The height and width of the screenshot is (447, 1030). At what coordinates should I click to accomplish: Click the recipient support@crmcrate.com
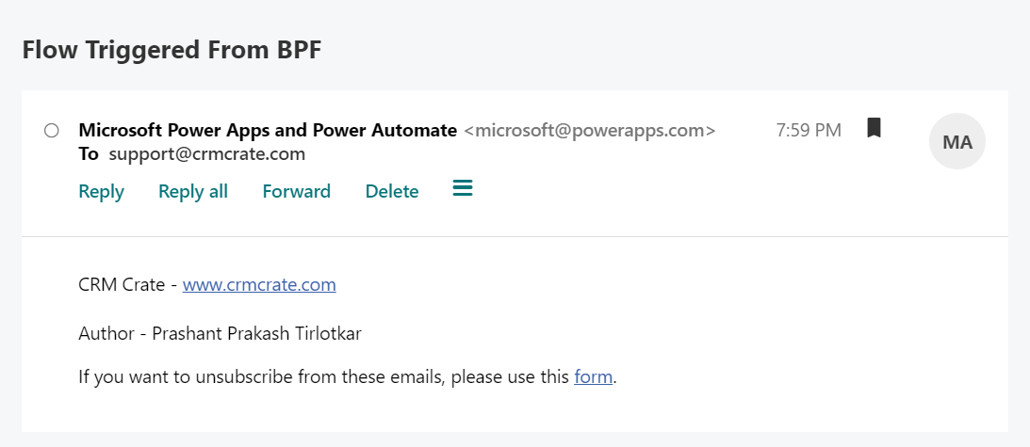pos(206,153)
